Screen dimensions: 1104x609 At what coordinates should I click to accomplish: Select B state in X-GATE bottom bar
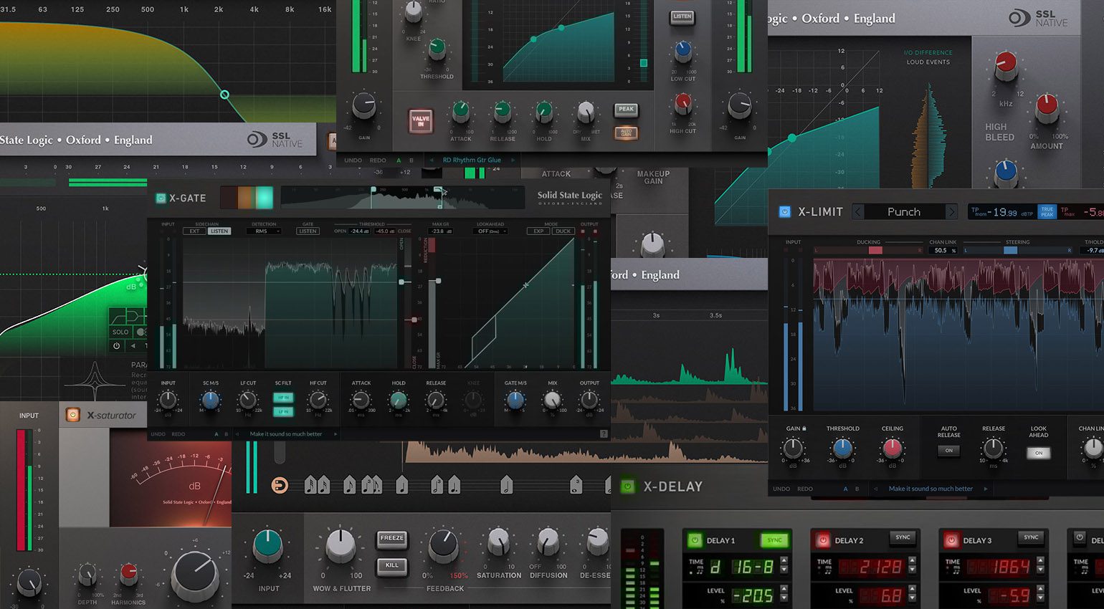[227, 434]
